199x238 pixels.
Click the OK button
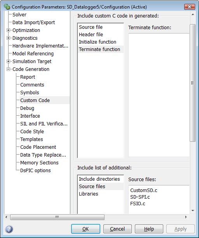click(x=86, y=229)
